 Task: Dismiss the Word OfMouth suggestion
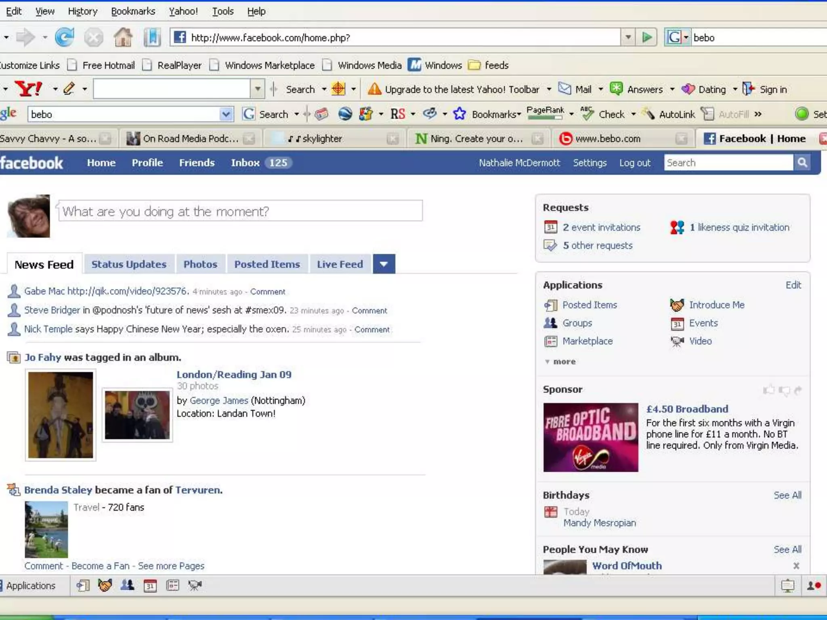point(796,566)
